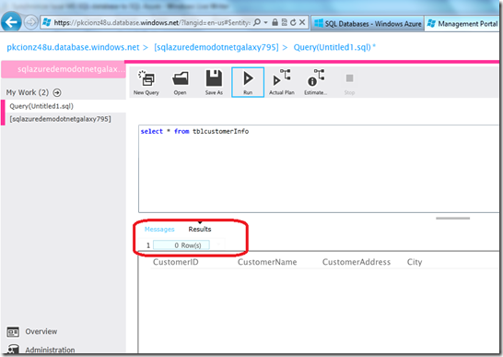The width and height of the screenshot is (503, 357).
Task: Switch to the Messages tab
Action: [x=159, y=229]
